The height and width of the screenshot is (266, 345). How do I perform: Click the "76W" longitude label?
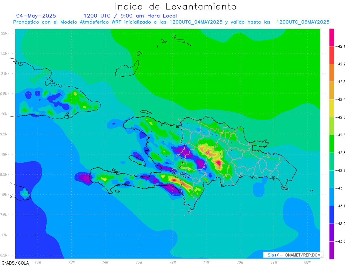click(38, 262)
